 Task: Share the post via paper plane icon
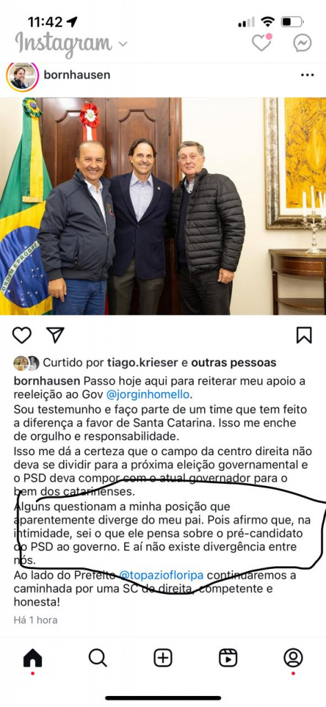(55, 335)
